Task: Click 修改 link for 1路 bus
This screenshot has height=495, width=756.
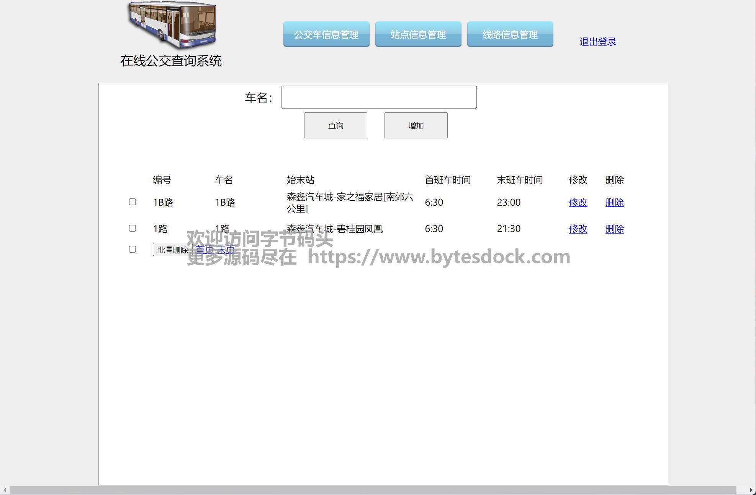Action: [x=578, y=229]
